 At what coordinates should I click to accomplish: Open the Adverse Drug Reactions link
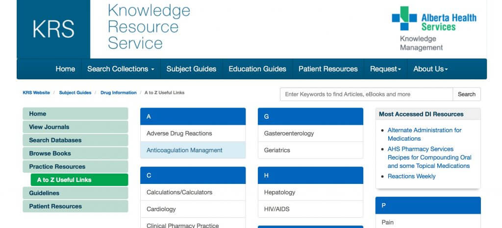(179, 134)
